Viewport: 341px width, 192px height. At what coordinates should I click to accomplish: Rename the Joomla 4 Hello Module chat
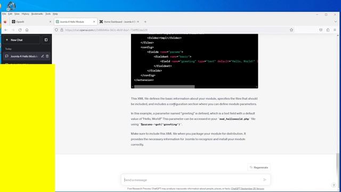tap(43, 57)
